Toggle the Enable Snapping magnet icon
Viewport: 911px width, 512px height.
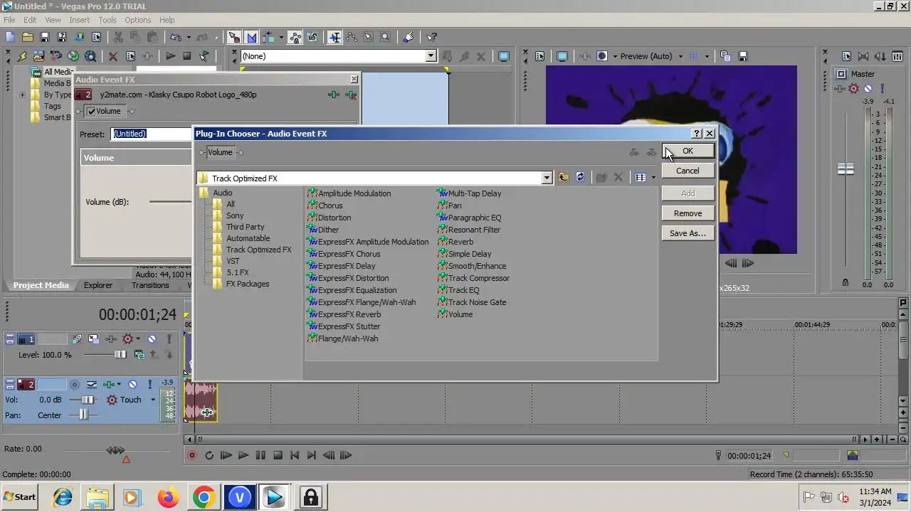click(x=234, y=37)
